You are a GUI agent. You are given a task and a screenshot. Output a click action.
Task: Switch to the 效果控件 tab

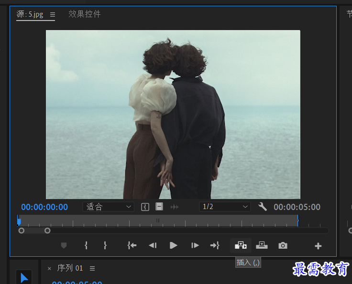84,14
